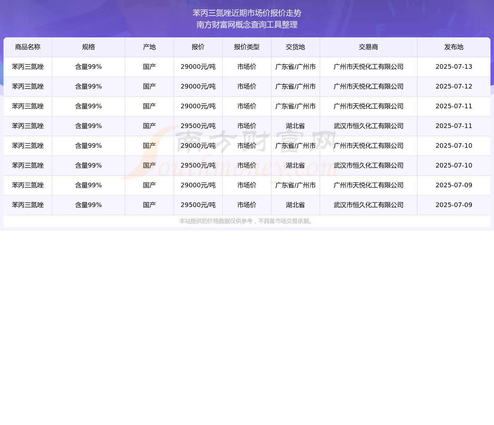Click the 交货地 column header
Screen dimensions: 494x425
click(x=295, y=47)
